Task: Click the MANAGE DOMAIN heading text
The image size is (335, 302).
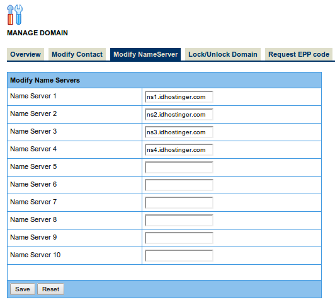Action: pos(37,33)
